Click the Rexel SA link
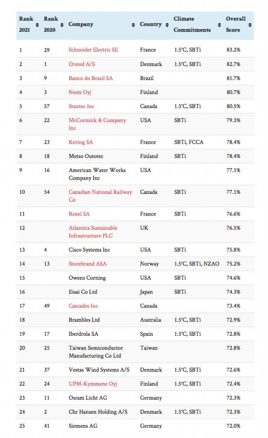 pos(79,214)
